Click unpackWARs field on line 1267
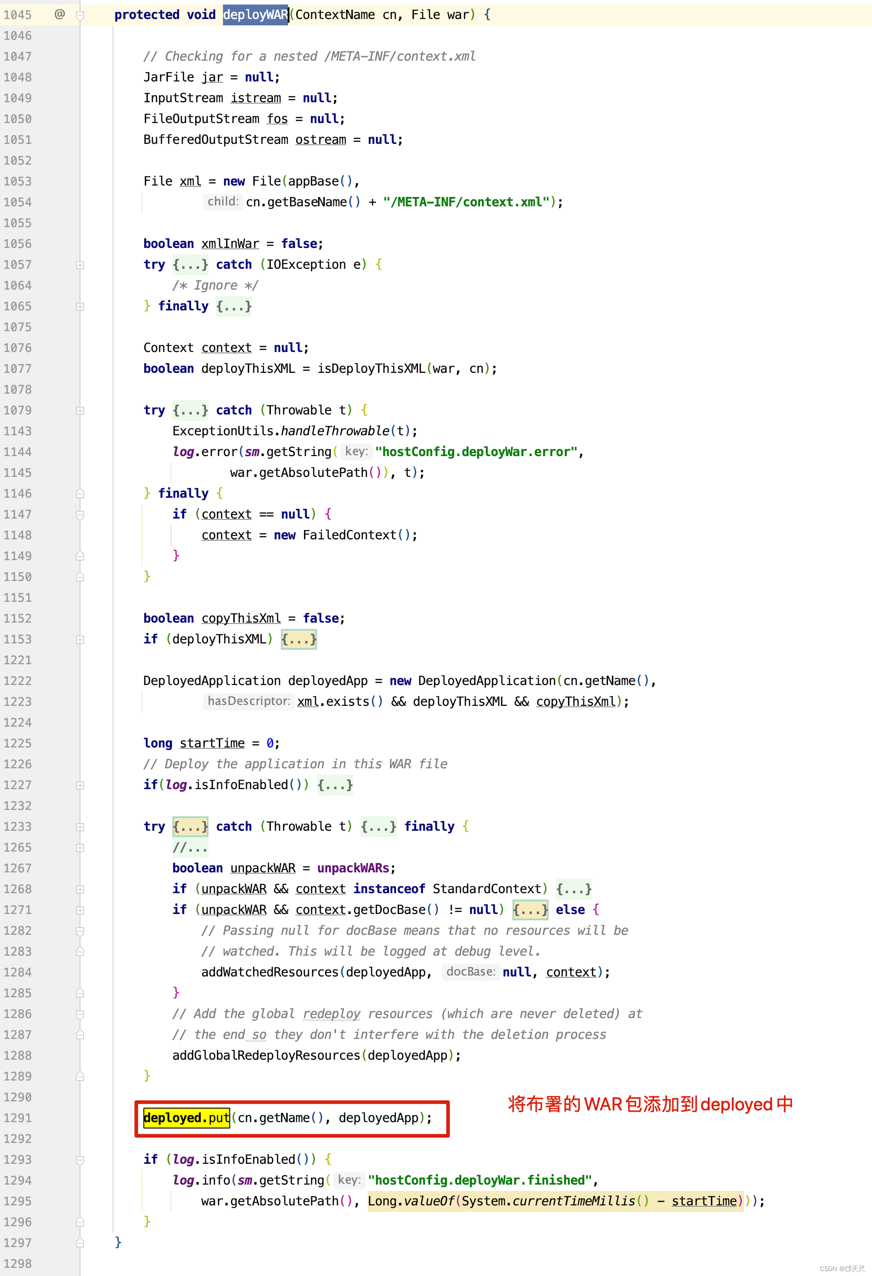Viewport: 872px width, 1276px height. [x=353, y=869]
